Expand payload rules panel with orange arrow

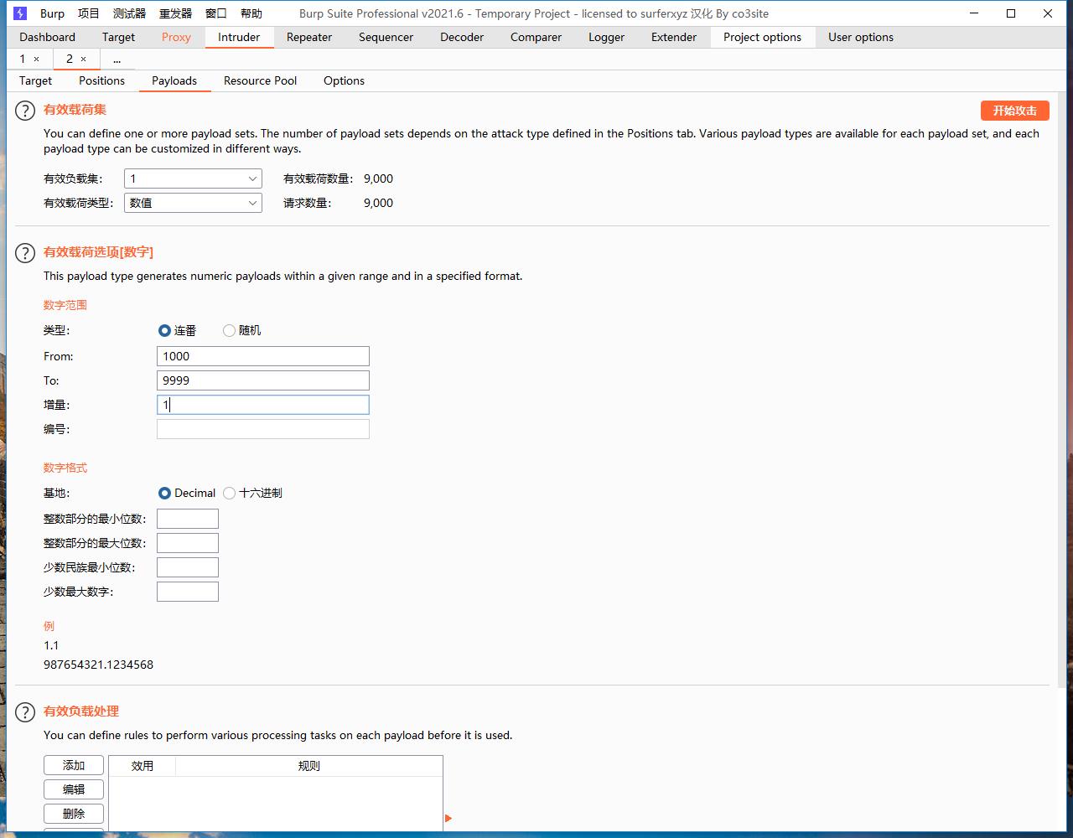click(x=448, y=818)
